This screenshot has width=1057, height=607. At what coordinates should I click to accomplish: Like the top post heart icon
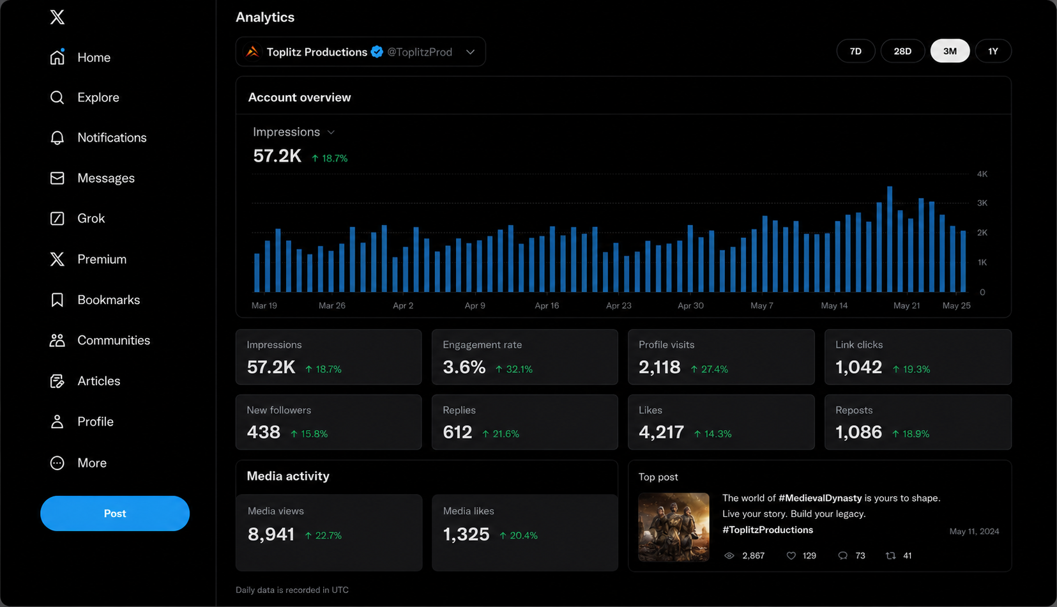pos(791,556)
